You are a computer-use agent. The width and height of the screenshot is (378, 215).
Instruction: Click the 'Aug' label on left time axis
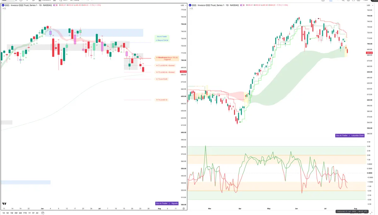(x=159, y=209)
